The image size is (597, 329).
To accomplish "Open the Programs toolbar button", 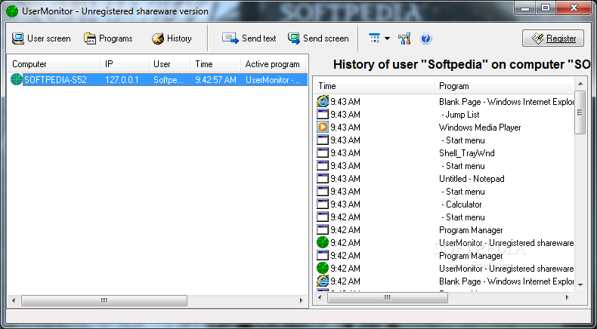I will [x=108, y=38].
